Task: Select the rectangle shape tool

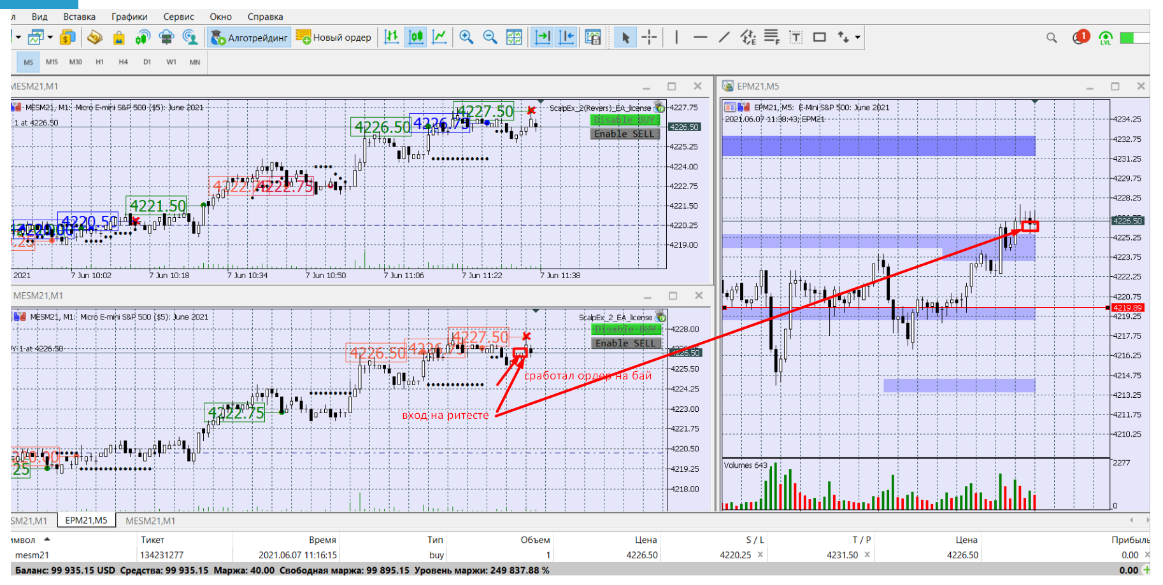Action: coord(820,38)
